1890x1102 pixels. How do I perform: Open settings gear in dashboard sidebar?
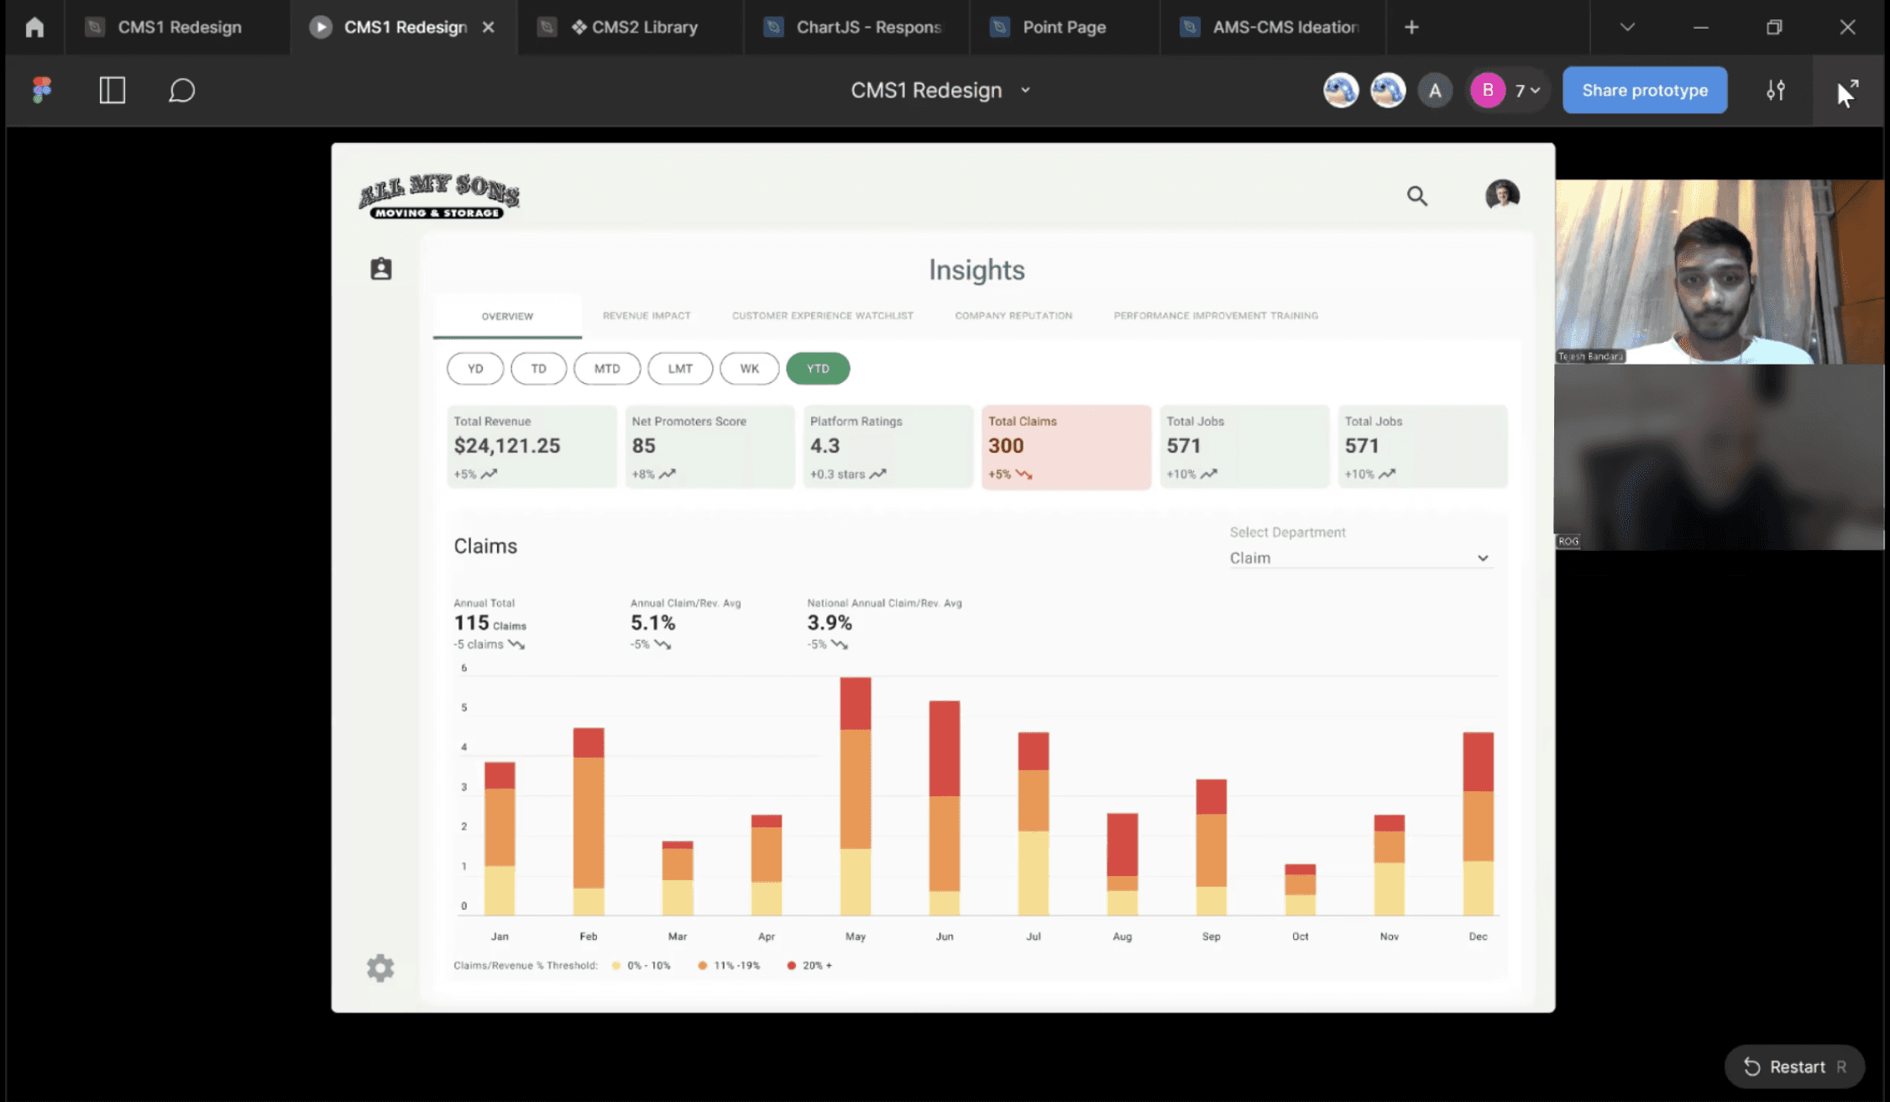380,968
